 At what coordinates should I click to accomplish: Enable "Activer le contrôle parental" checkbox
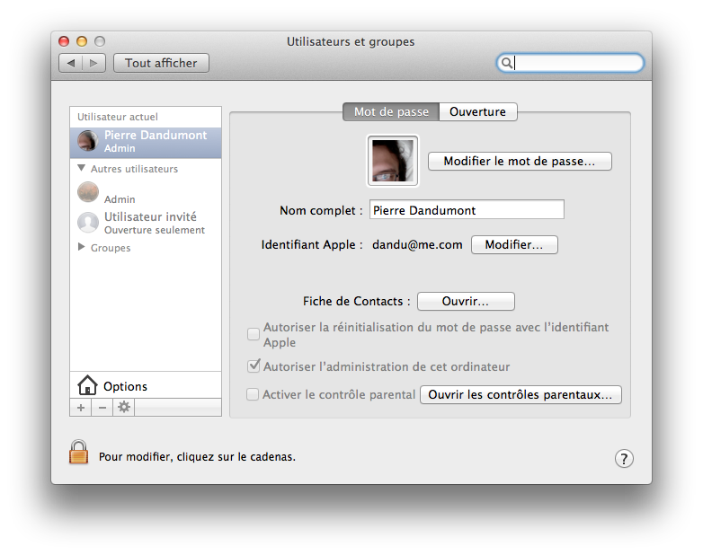click(254, 394)
